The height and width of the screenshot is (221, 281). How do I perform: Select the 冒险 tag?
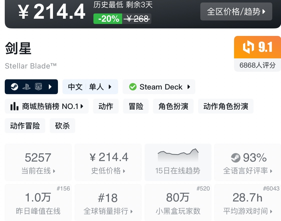(136, 107)
